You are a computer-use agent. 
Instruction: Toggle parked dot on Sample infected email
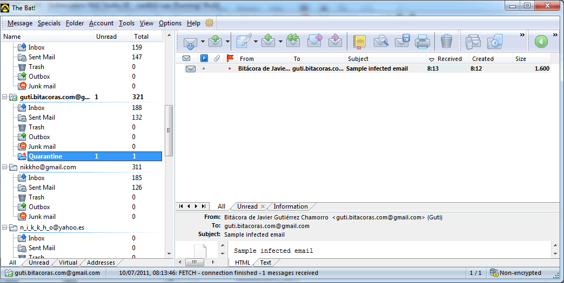[204, 68]
